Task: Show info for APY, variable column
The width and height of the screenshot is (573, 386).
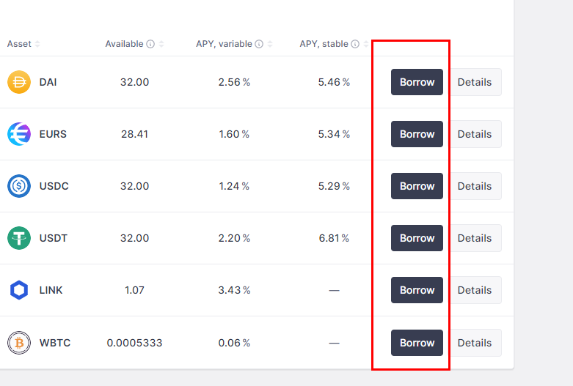Action: pyautogui.click(x=259, y=44)
